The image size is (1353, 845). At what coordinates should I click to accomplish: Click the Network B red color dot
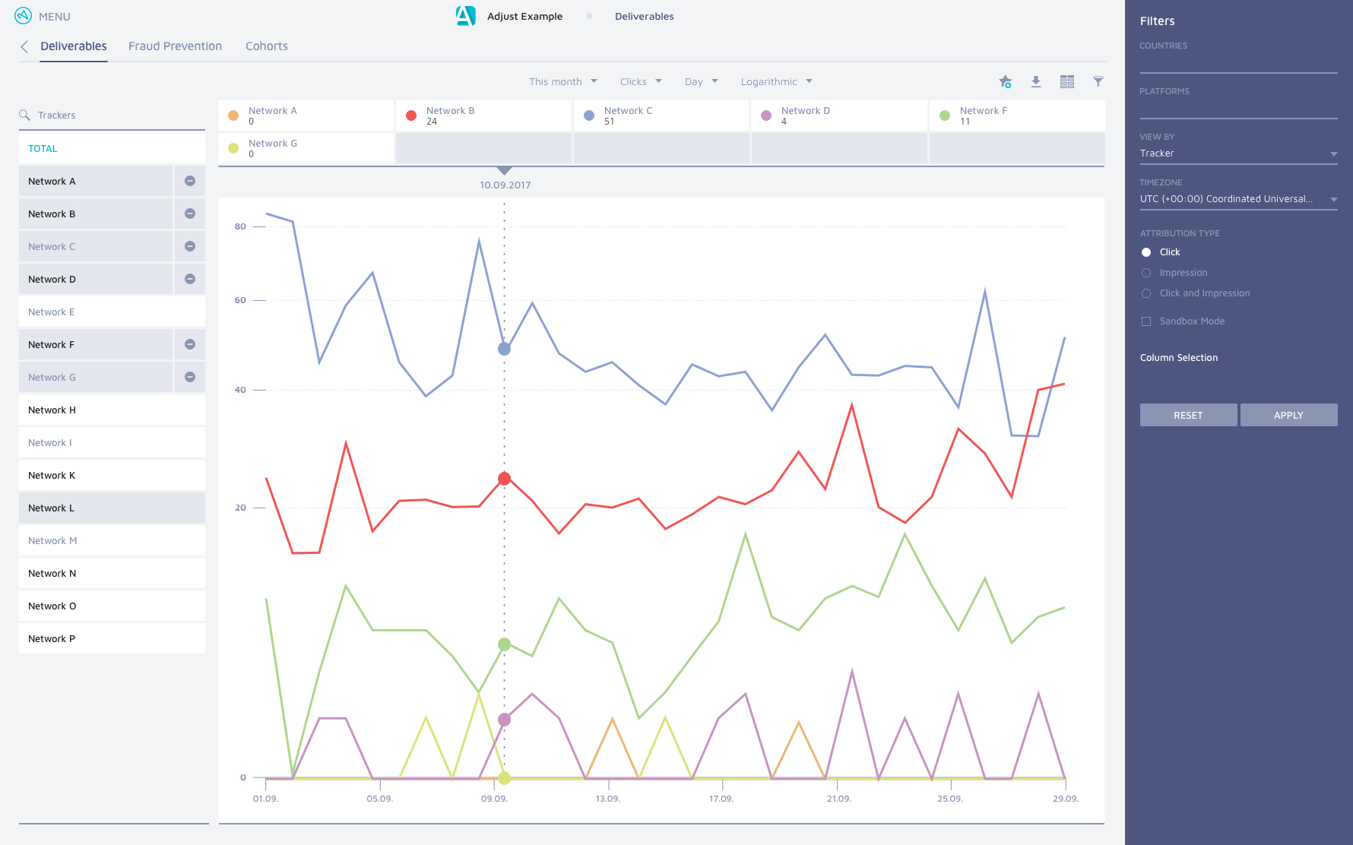point(411,115)
